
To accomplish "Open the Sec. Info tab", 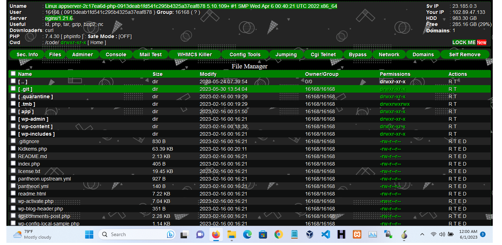I will pyautogui.click(x=27, y=54).
